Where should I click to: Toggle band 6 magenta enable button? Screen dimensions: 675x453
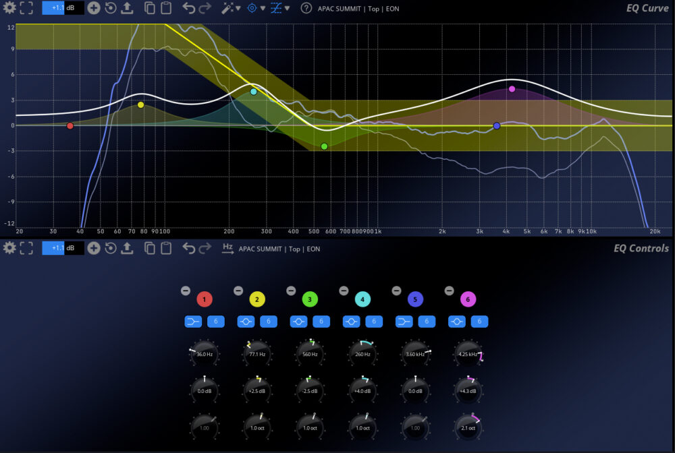pyautogui.click(x=468, y=299)
